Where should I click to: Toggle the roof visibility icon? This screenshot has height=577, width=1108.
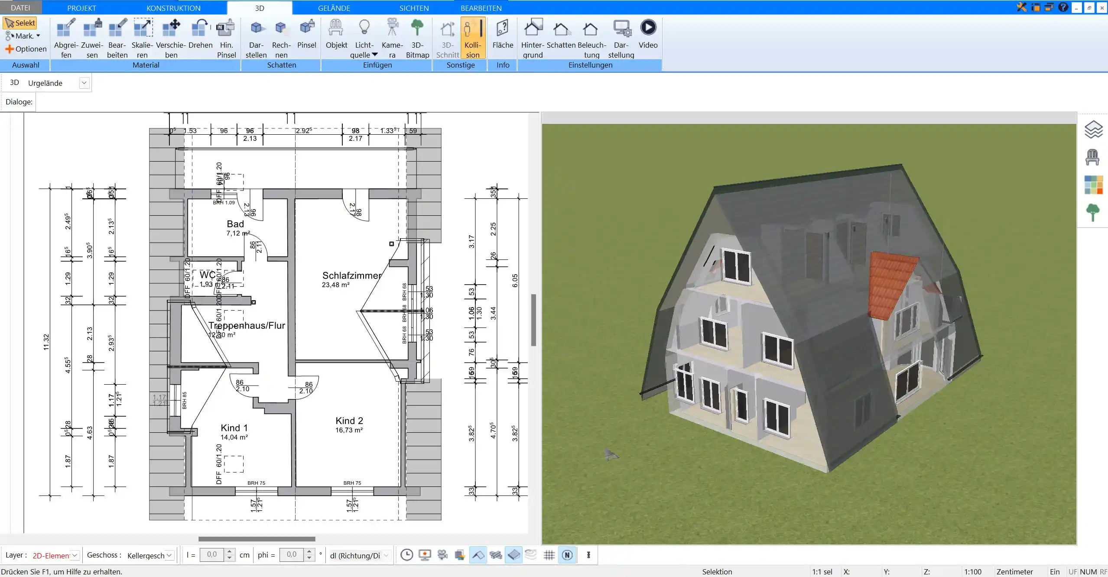[478, 555]
